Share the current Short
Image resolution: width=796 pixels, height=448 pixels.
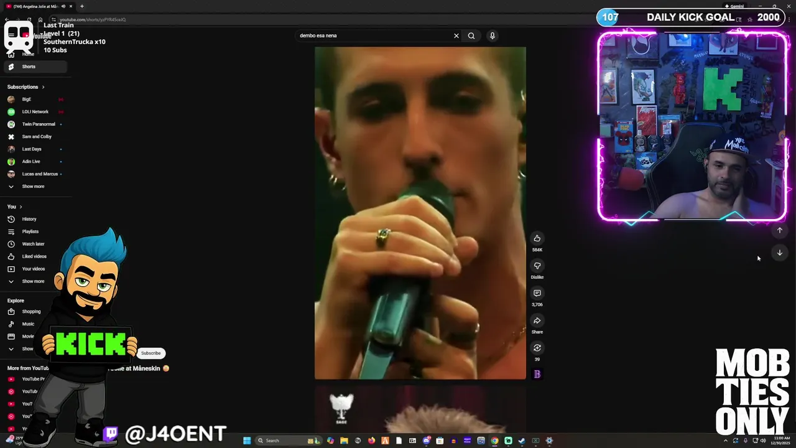pyautogui.click(x=537, y=320)
